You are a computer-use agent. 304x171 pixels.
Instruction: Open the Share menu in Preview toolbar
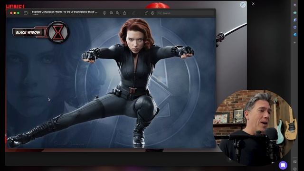click(124, 13)
